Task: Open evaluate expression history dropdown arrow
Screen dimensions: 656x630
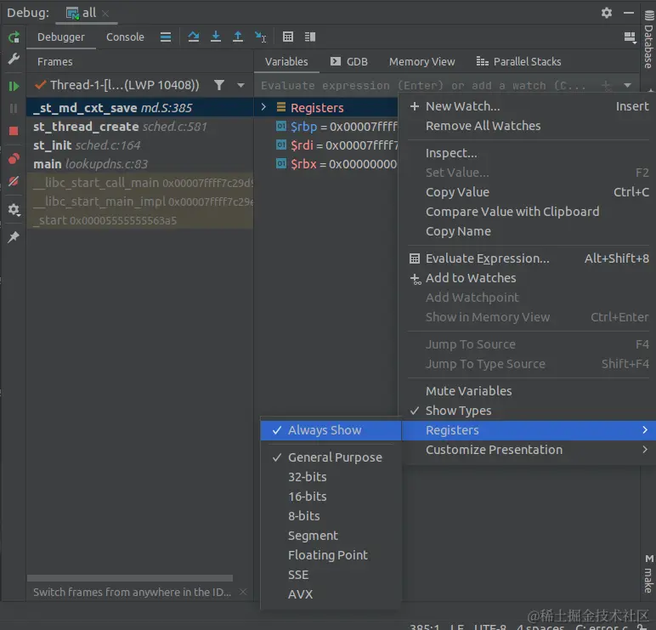Action: pyautogui.click(x=627, y=85)
